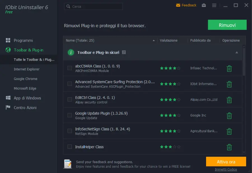The width and height of the screenshot is (252, 173).
Task: Open the toolbox icon near Feedback
Action: click(x=204, y=5)
